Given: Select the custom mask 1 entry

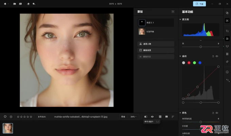Looking at the screenshot, I should pos(156,23).
